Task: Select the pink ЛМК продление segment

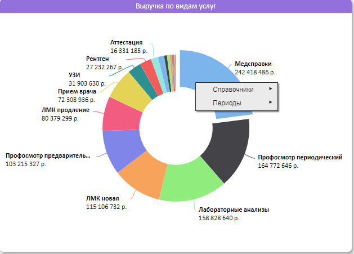Action: click(x=122, y=117)
